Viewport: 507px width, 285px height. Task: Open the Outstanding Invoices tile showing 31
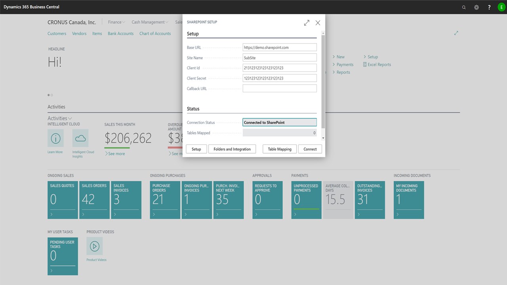pos(370,200)
